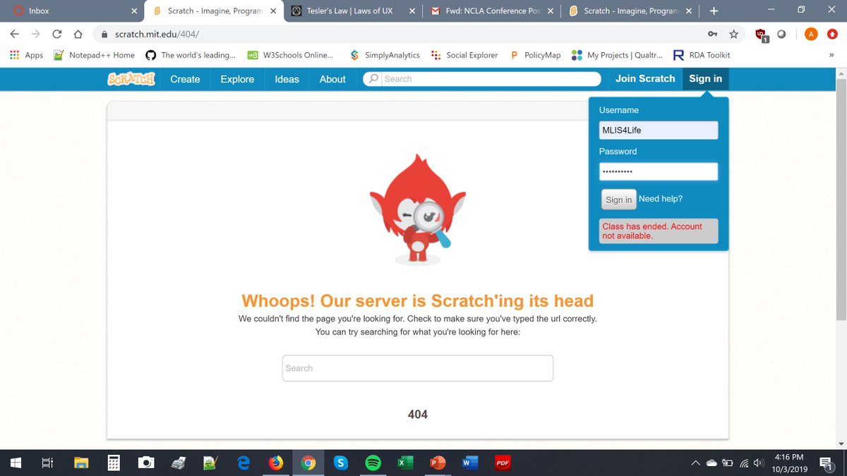Click the Join Scratch link
Viewport: 847px width, 476px height.
pyautogui.click(x=645, y=78)
